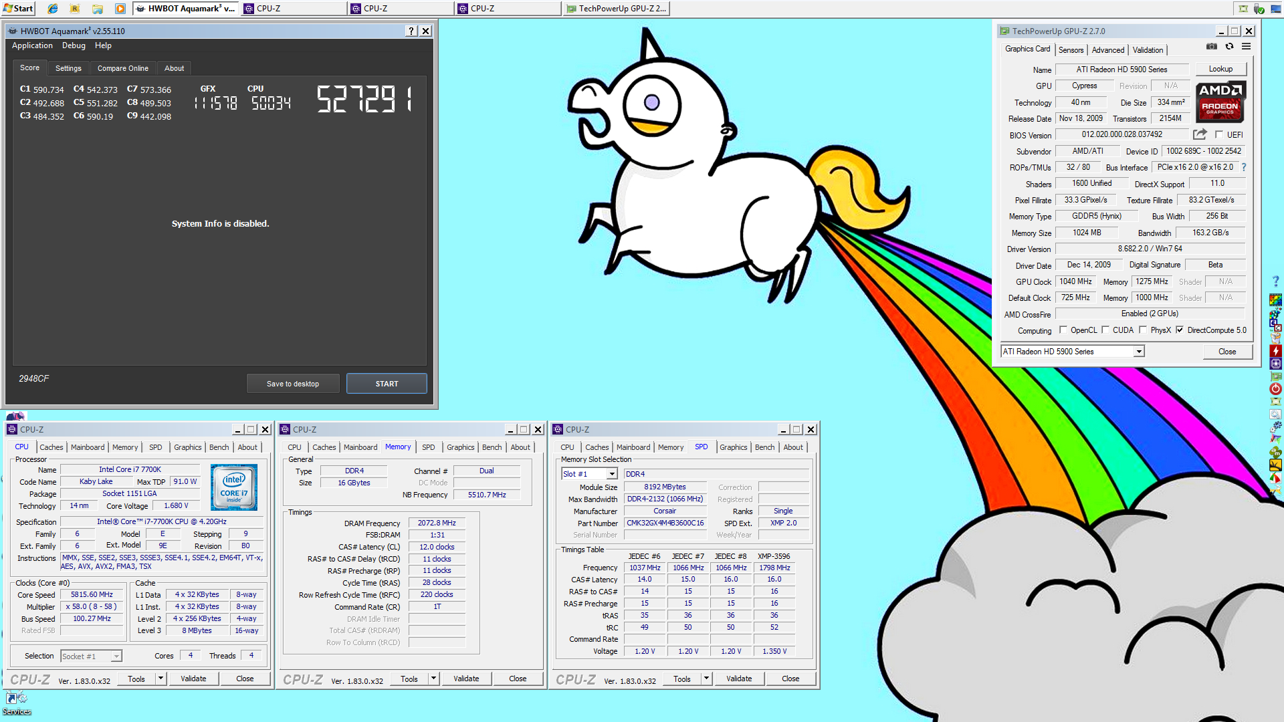The height and width of the screenshot is (722, 1284).
Task: Open the Services desktop shortcut
Action: 17,703
